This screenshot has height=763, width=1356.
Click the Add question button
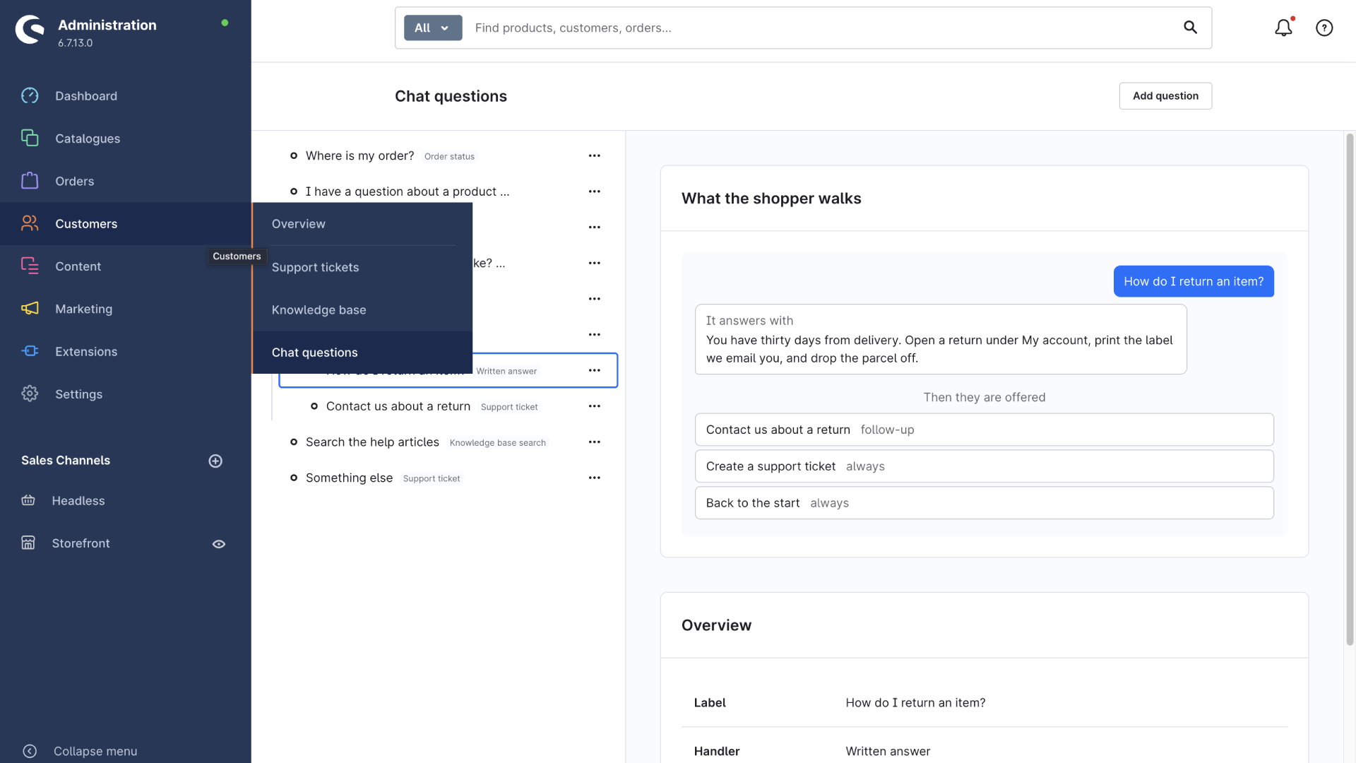(1165, 96)
